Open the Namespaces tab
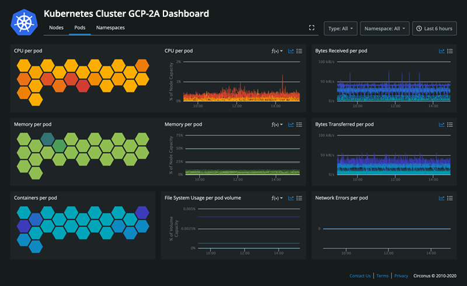This screenshot has height=286, width=467. tap(110, 27)
